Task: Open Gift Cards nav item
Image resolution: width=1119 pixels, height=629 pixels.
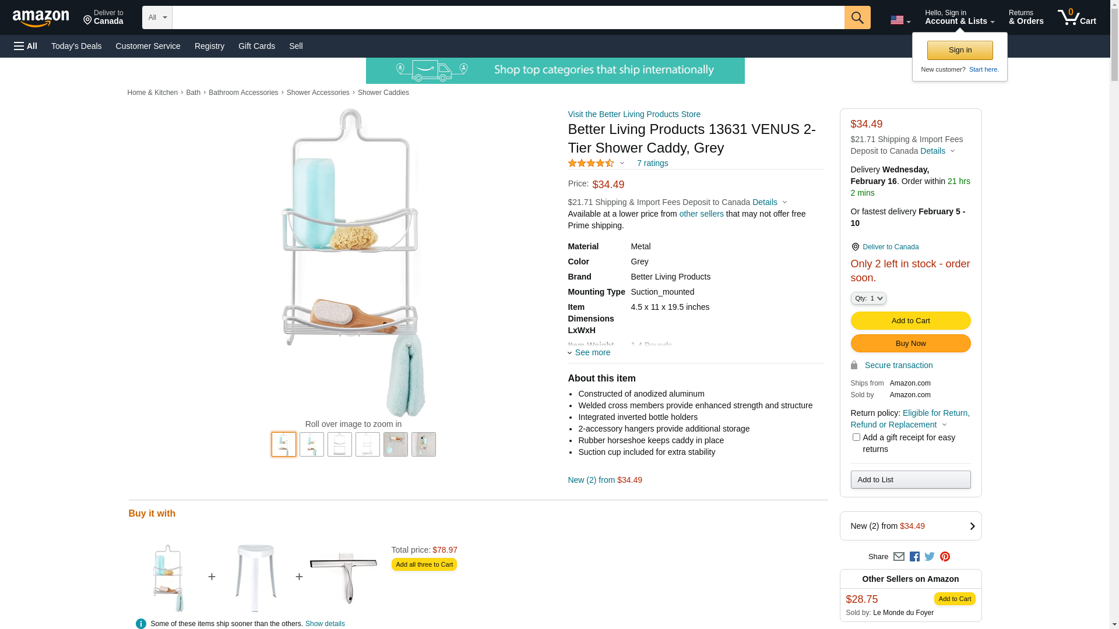Action: [256, 46]
